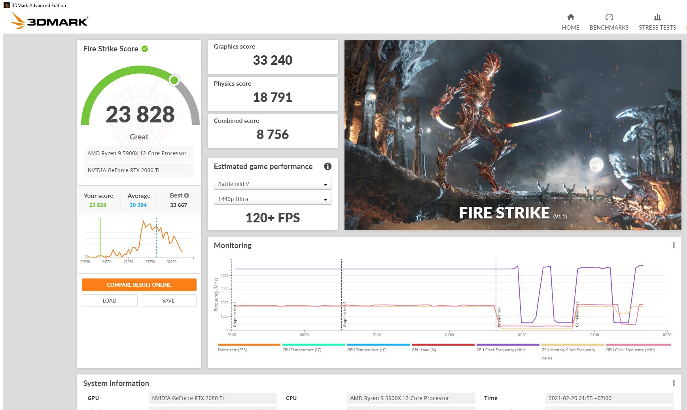Click Your score value 23 828

pos(98,205)
